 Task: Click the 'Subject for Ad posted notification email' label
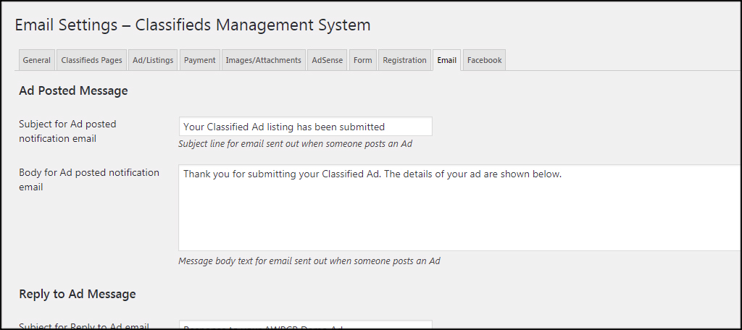pos(67,131)
